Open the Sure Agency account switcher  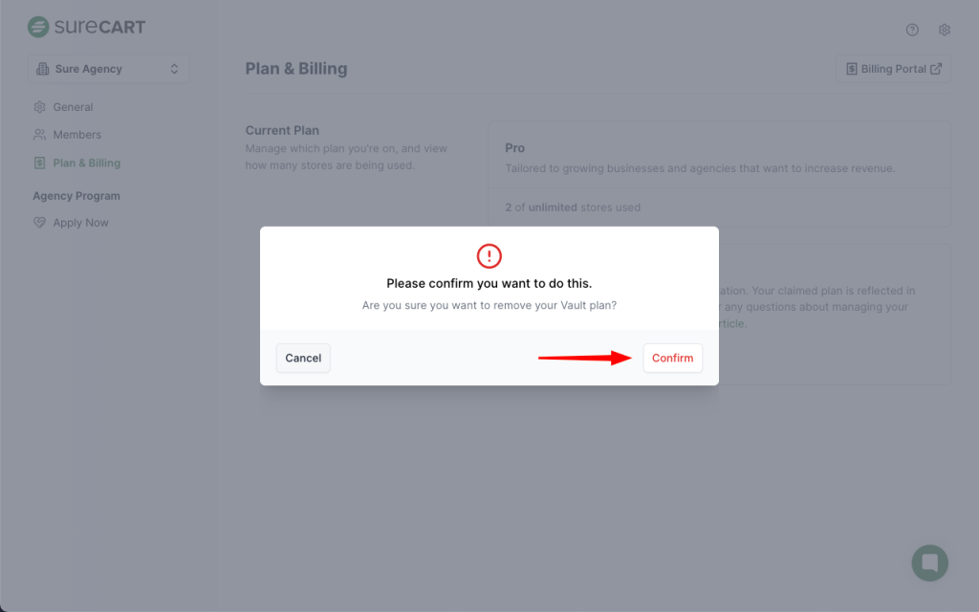[x=107, y=69]
